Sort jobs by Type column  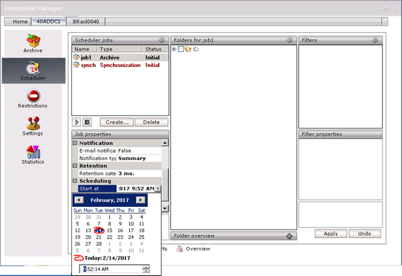coord(119,49)
